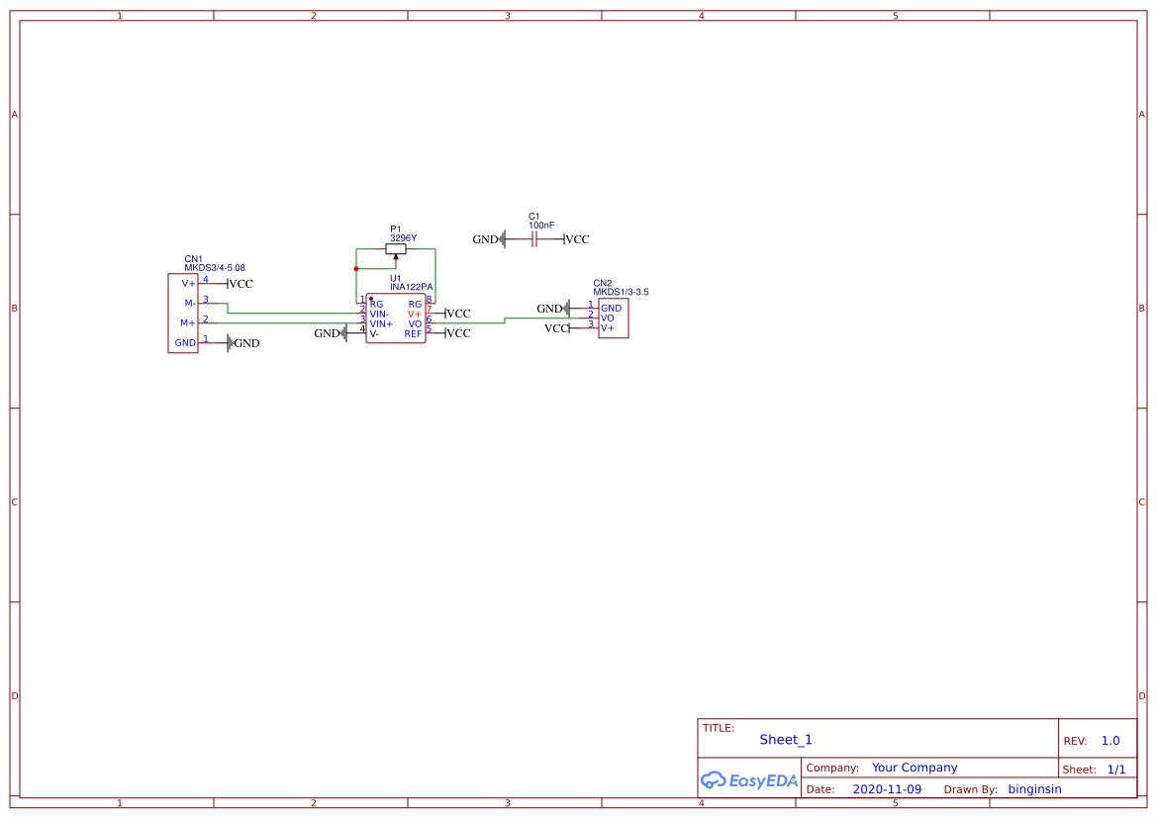This screenshot has height=818, width=1157.
Task: Click the company name Your Company
Action: (x=915, y=768)
